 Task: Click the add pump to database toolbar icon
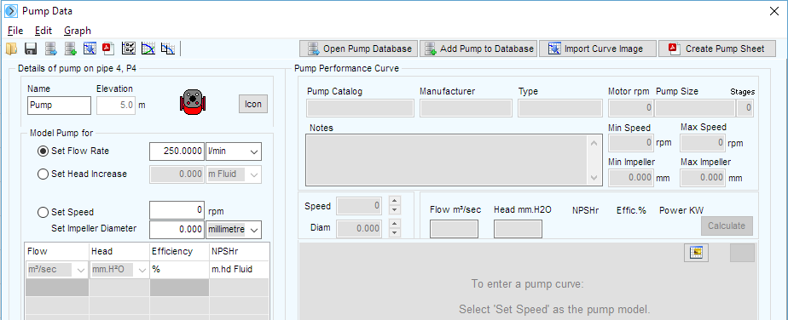click(70, 49)
